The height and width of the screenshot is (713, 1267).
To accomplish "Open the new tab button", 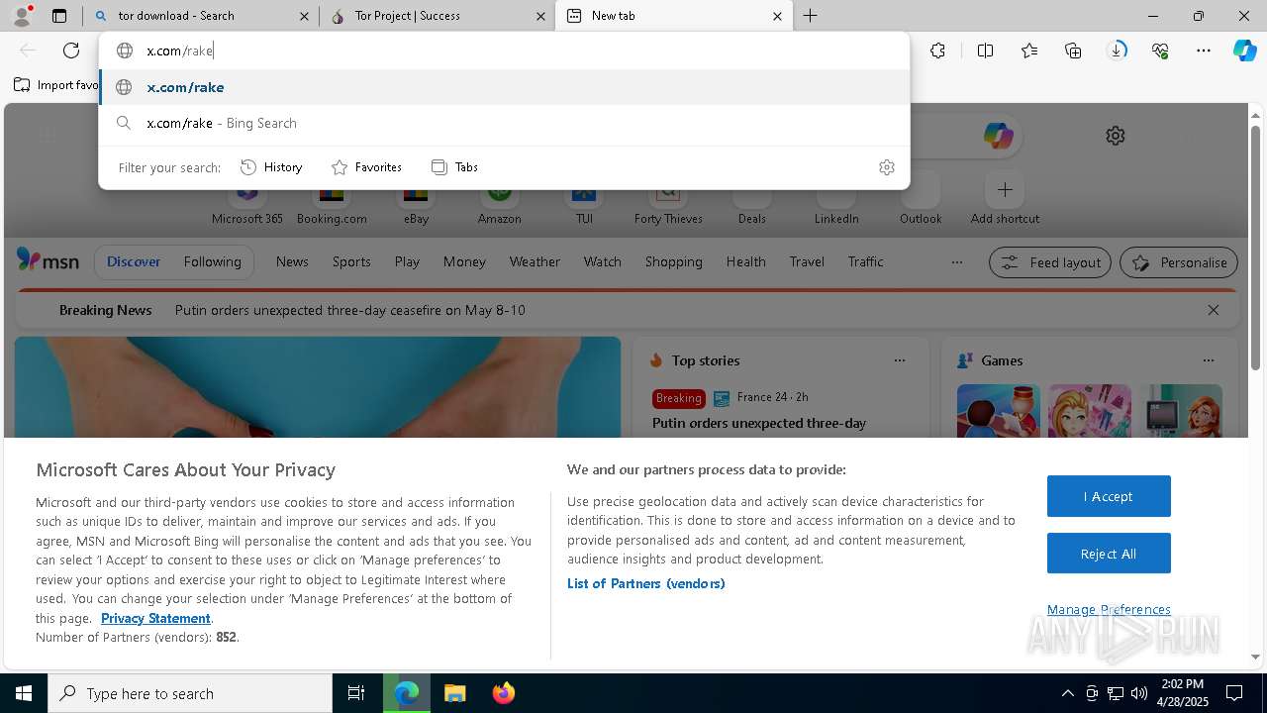I will point(810,16).
